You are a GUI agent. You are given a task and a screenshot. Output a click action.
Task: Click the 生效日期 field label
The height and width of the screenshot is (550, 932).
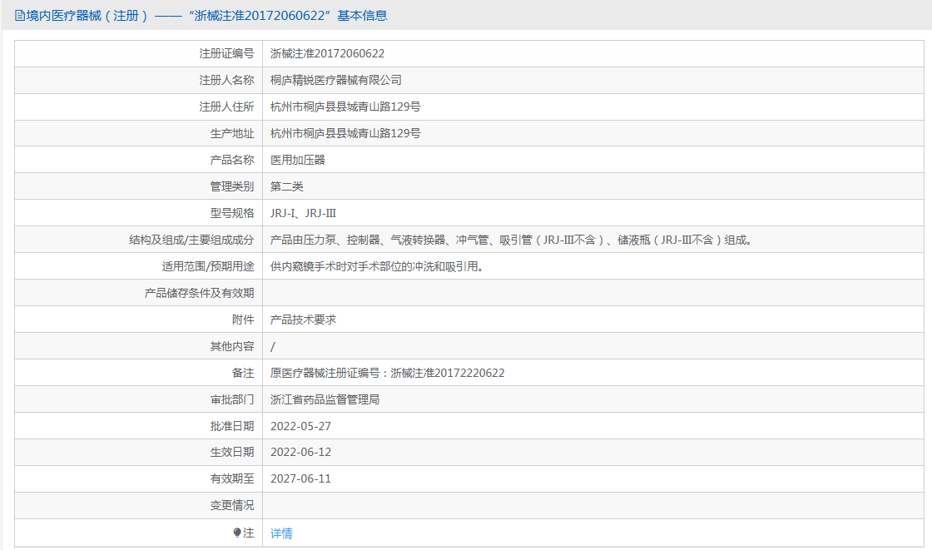[232, 453]
